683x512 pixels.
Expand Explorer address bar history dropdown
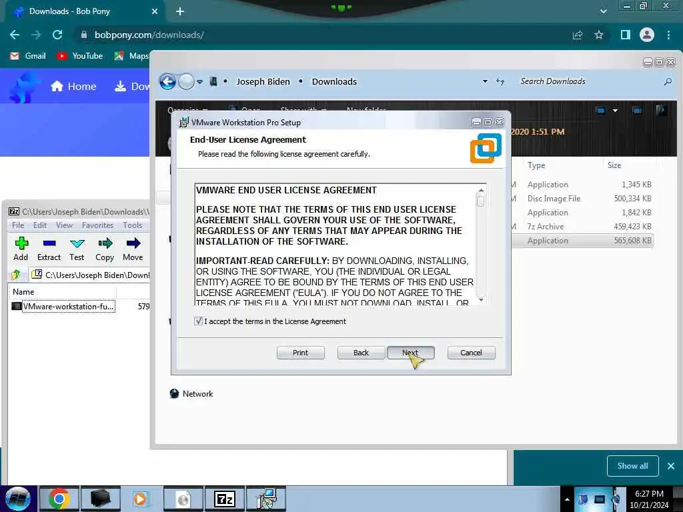point(485,81)
